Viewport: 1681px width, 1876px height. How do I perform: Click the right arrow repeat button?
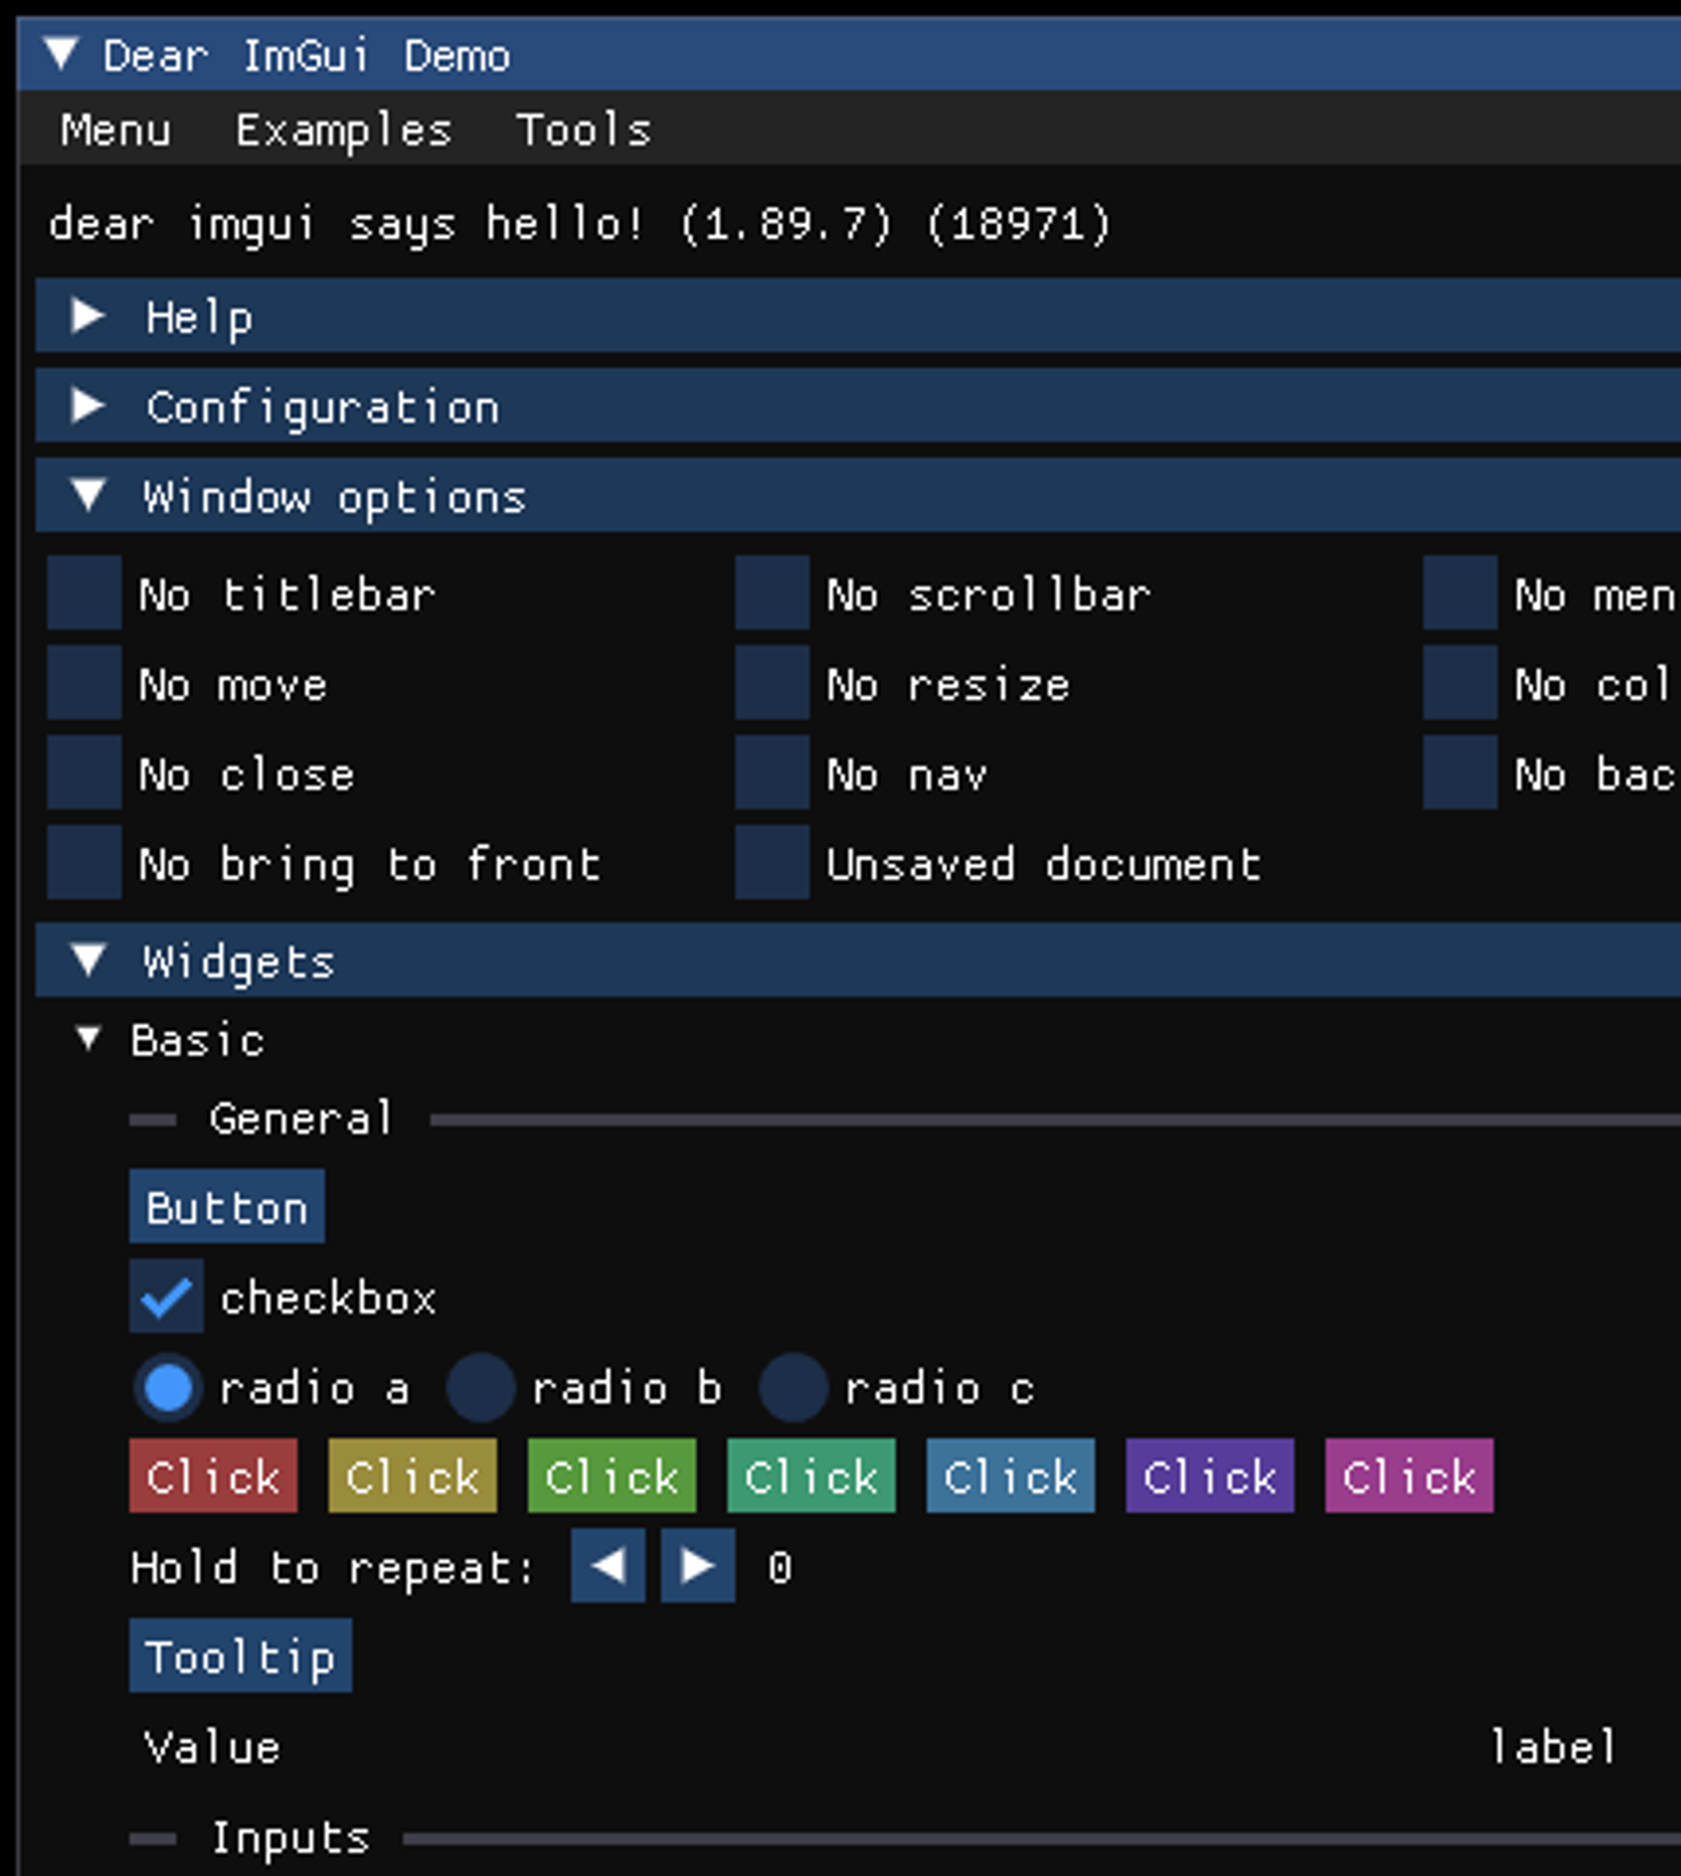point(698,1566)
